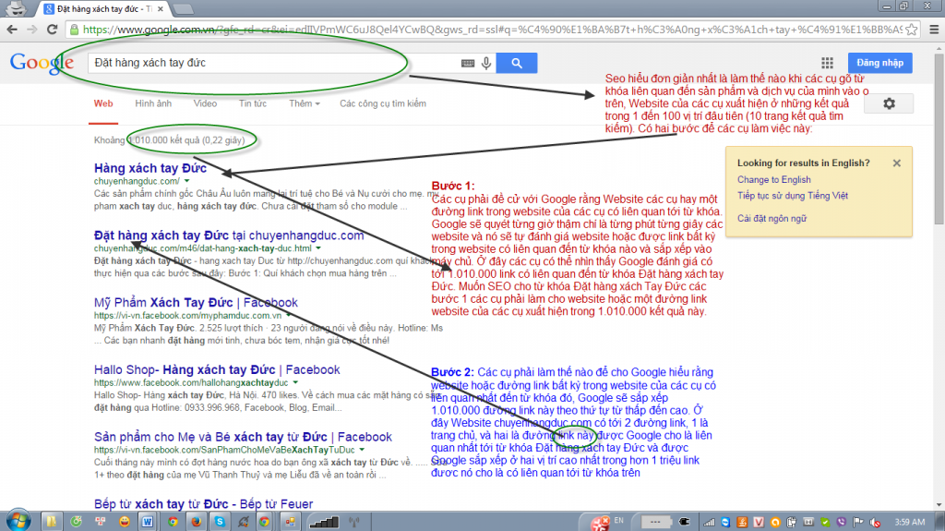Open a new tab with the new-tab button

[x=183, y=9]
